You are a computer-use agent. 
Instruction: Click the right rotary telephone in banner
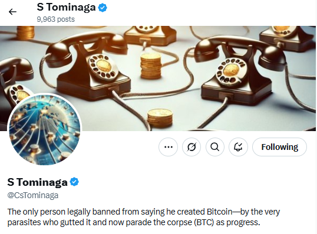239,71
